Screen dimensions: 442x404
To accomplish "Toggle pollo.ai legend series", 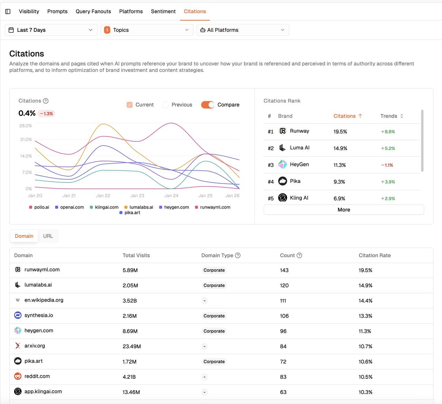I will coord(39,207).
